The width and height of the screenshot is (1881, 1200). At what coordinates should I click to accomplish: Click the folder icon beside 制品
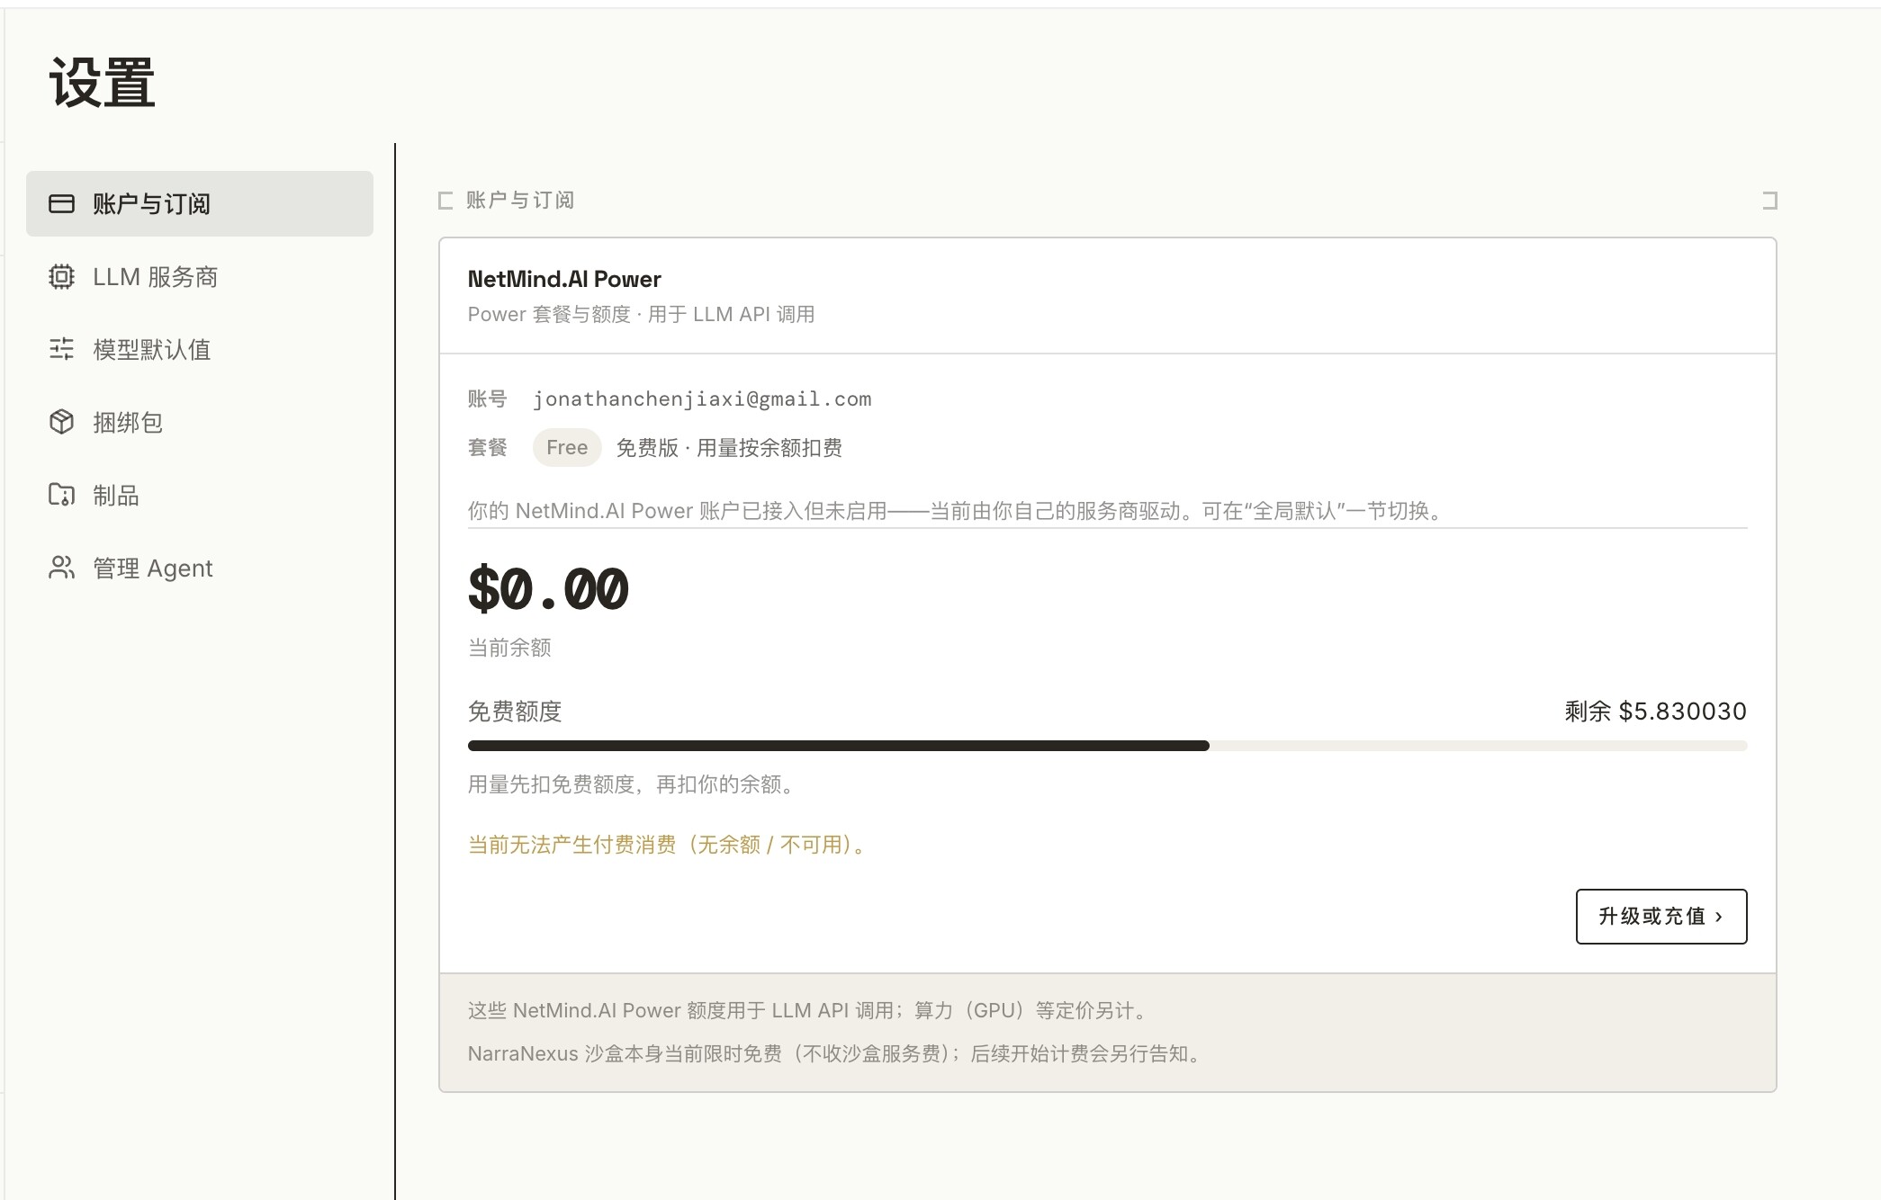point(61,495)
